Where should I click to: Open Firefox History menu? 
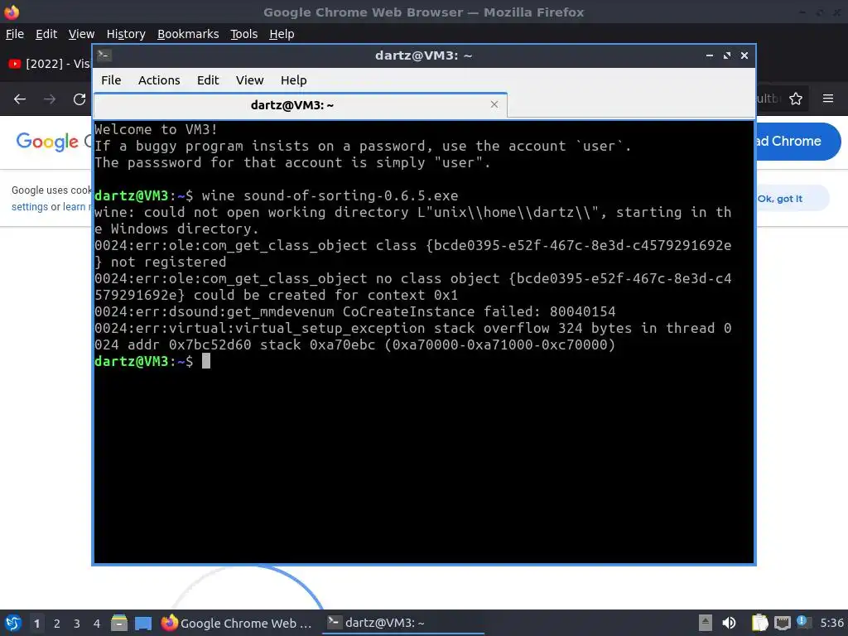point(126,34)
